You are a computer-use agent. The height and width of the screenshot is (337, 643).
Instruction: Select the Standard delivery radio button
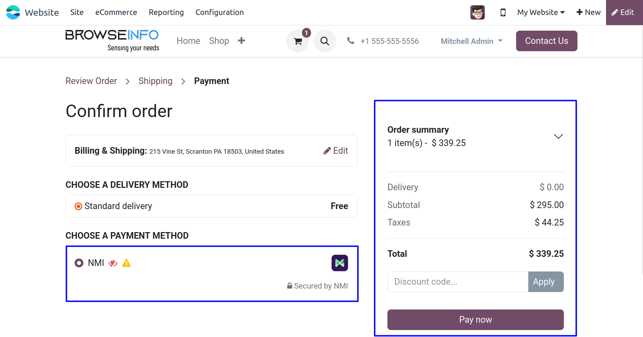78,206
